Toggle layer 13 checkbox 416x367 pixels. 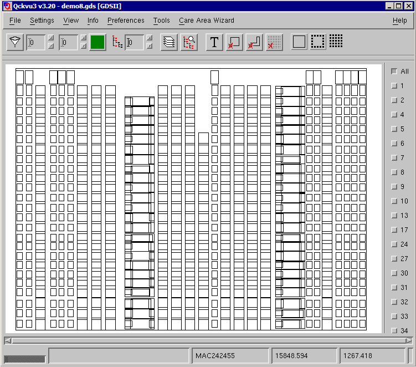pos(394,215)
